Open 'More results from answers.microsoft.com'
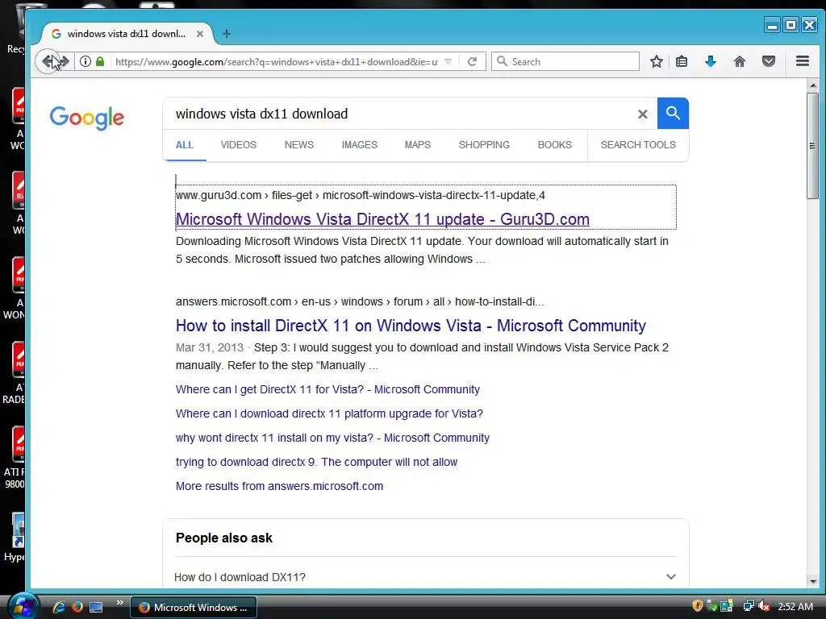The width and height of the screenshot is (826, 619). point(279,486)
